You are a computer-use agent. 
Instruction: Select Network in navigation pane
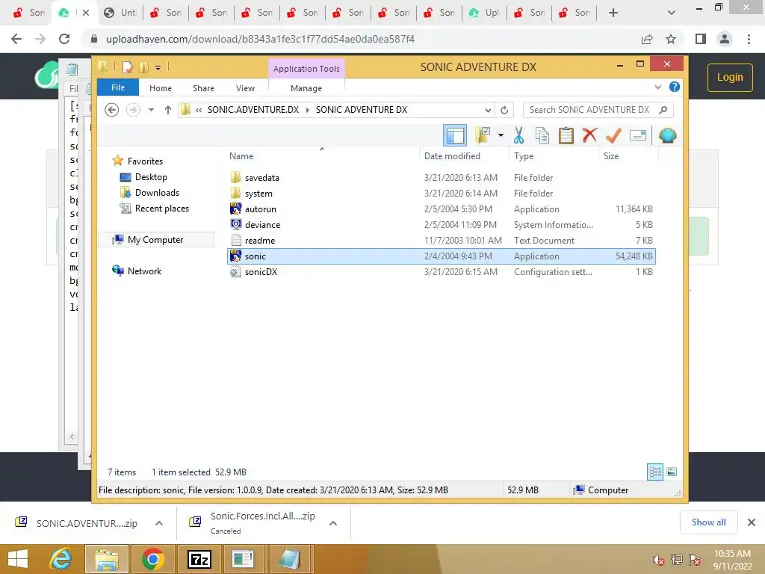144,271
